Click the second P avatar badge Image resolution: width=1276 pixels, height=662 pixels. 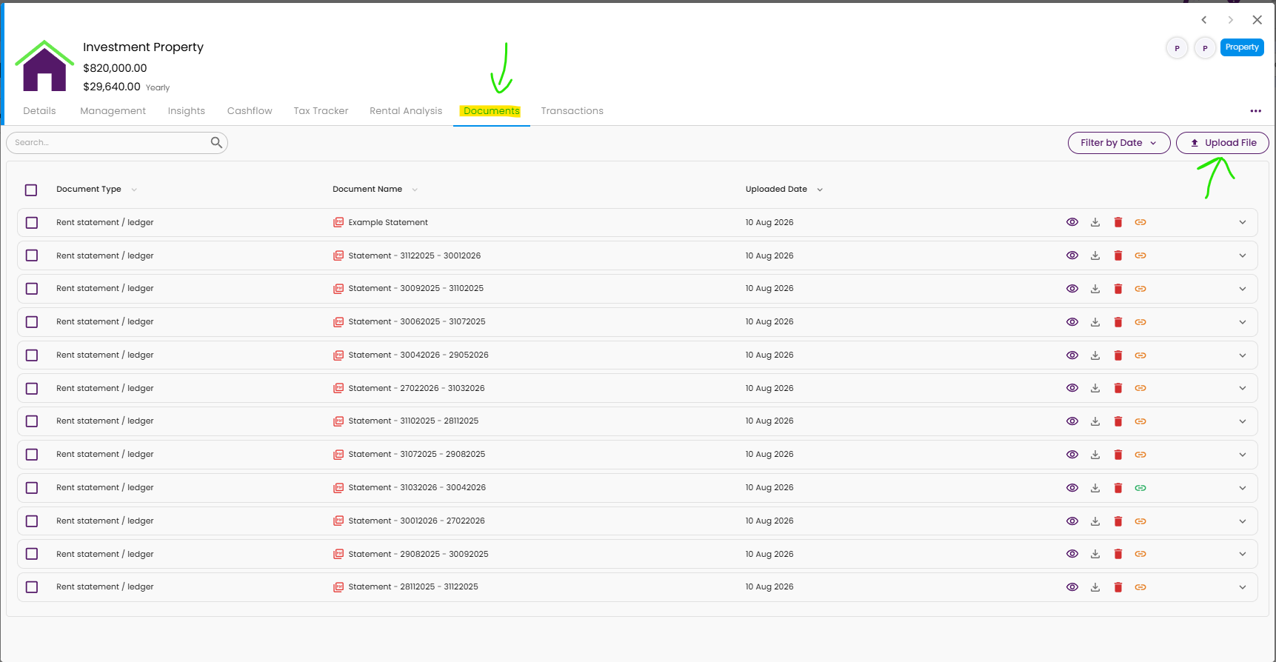tap(1205, 48)
